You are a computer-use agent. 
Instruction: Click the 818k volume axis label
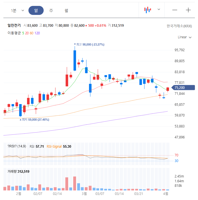tap(178, 186)
